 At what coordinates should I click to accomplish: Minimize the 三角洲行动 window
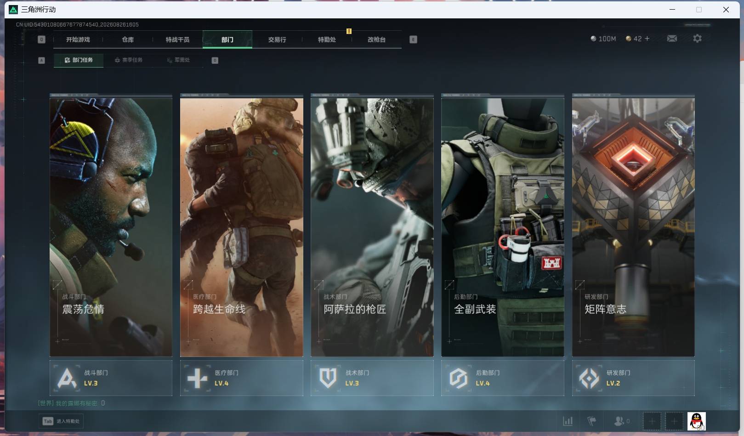(672, 9)
